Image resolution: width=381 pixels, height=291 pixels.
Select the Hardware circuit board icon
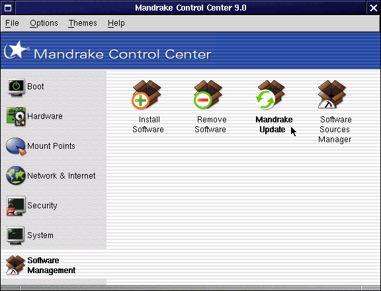click(x=16, y=116)
